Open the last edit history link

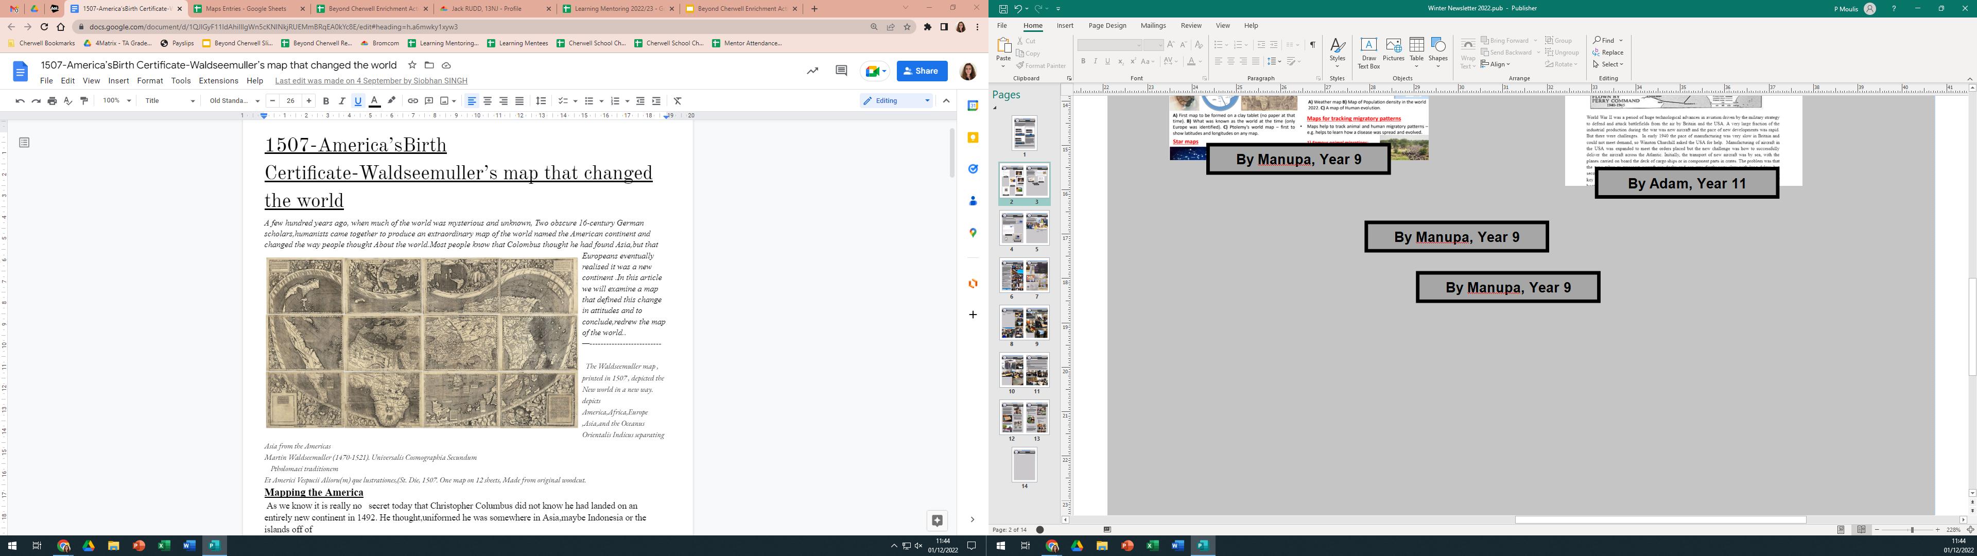[371, 81]
